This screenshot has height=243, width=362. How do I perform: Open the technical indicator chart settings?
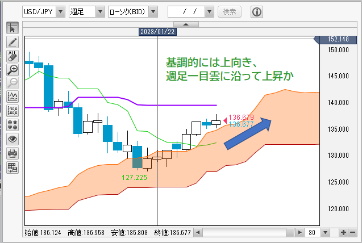13,97
